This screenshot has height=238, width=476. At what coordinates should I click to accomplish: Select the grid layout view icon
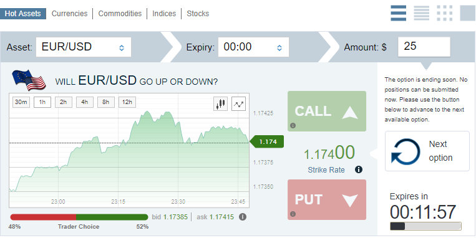[444, 13]
